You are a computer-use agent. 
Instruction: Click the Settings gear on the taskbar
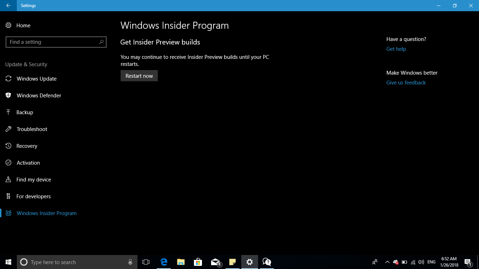tap(250, 262)
